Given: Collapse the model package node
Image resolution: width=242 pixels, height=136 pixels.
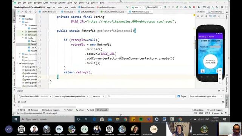Looking at the screenshot, I should (23, 38).
